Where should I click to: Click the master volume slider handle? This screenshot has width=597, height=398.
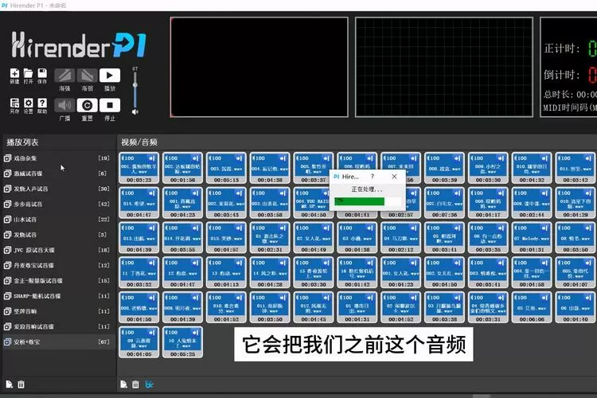(x=135, y=85)
